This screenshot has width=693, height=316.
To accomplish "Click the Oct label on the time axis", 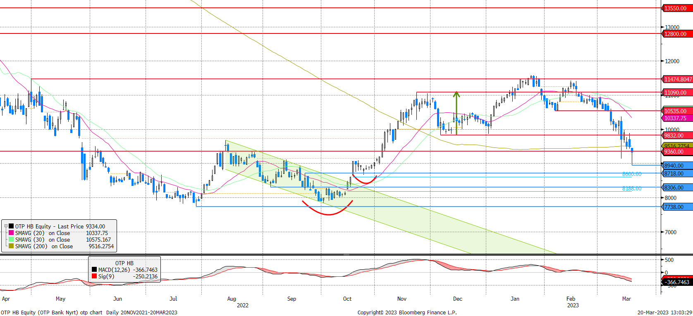I will [x=347, y=299].
